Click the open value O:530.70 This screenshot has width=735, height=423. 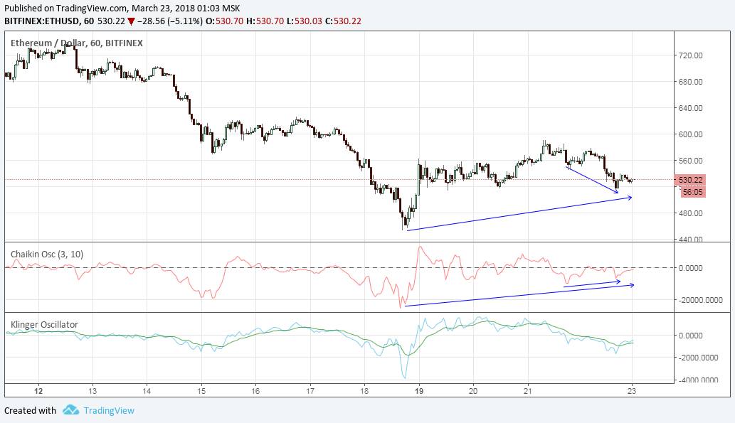[225, 21]
